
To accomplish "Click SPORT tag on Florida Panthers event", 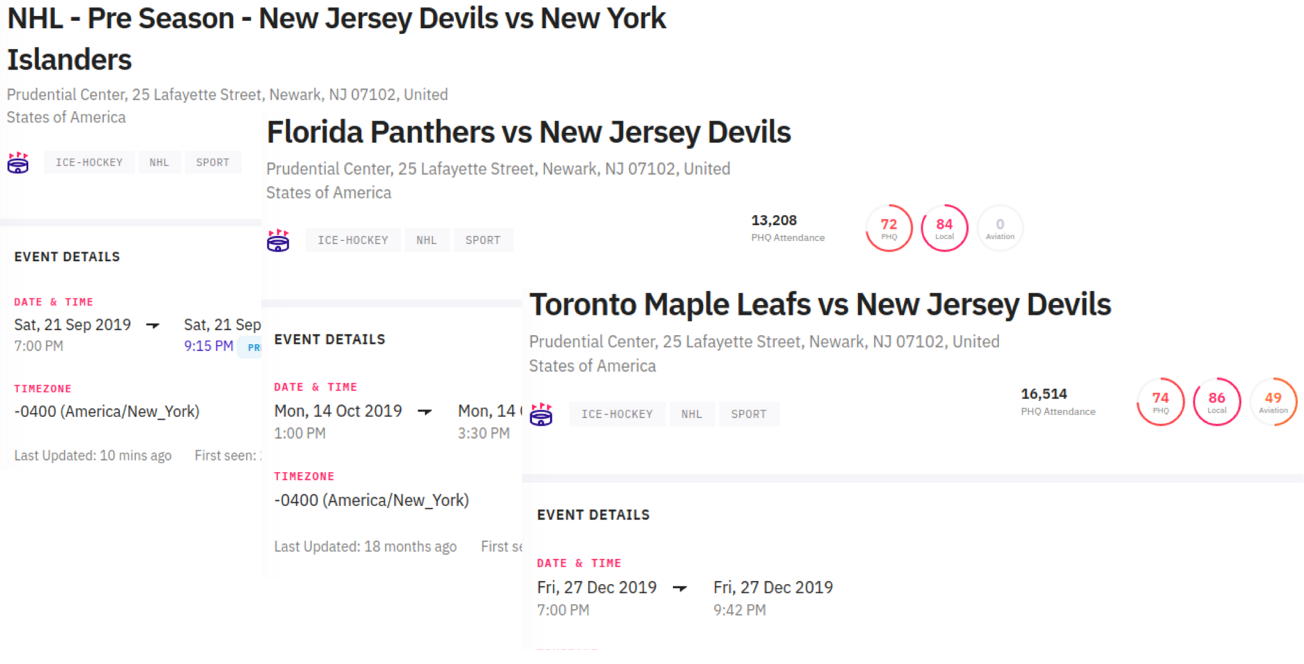I will 483,240.
